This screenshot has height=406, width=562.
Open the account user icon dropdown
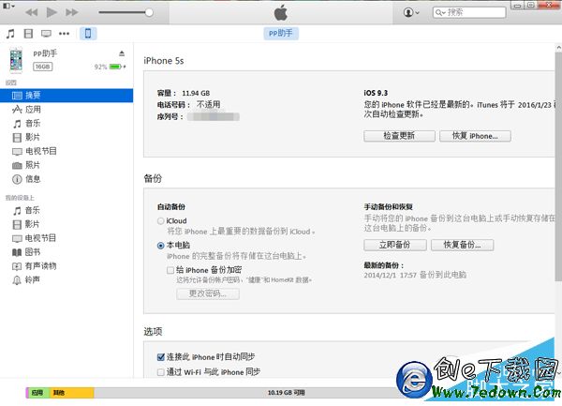pos(411,12)
